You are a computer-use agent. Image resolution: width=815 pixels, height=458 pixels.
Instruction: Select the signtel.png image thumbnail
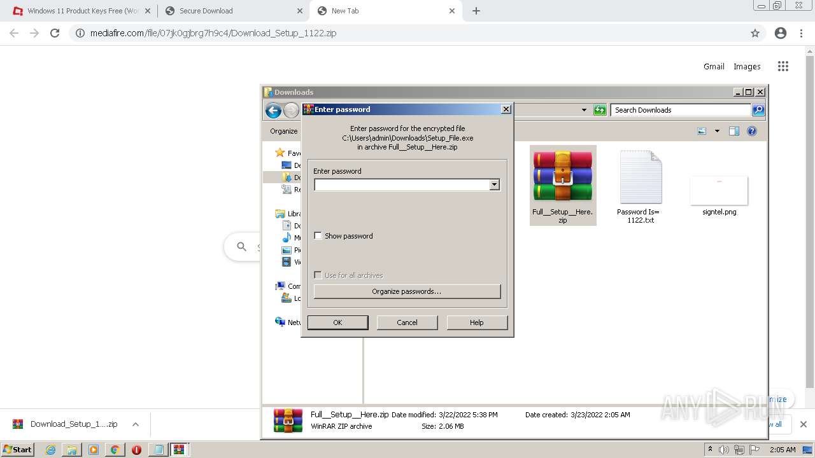tap(719, 191)
